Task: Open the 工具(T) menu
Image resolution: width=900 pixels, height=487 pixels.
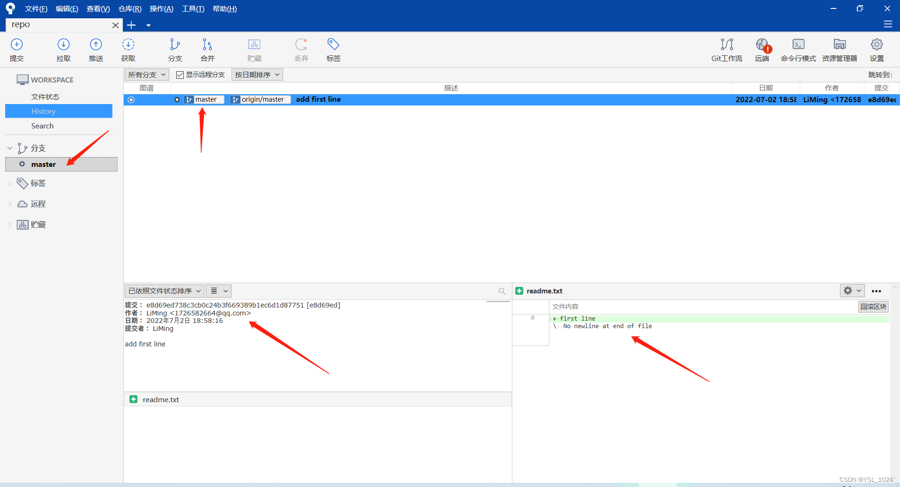Action: coord(193,9)
